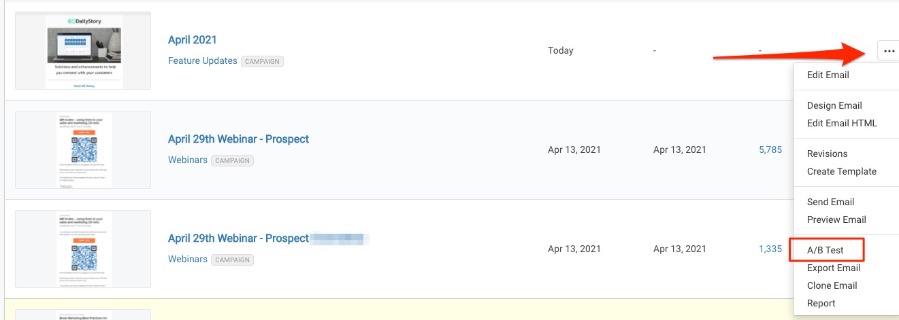The height and width of the screenshot is (320, 899).
Task: Open the April 2021 email title link
Action: 192,40
